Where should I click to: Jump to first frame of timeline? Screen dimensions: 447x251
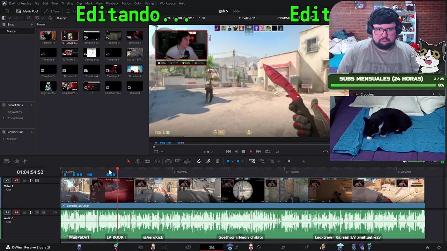pos(228,151)
